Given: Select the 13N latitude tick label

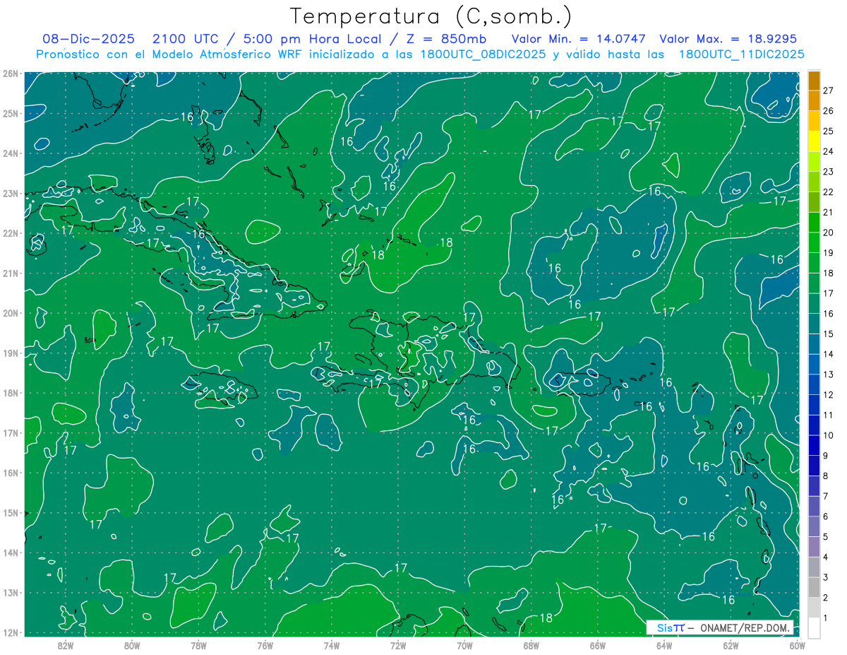Looking at the screenshot, I should [x=11, y=593].
